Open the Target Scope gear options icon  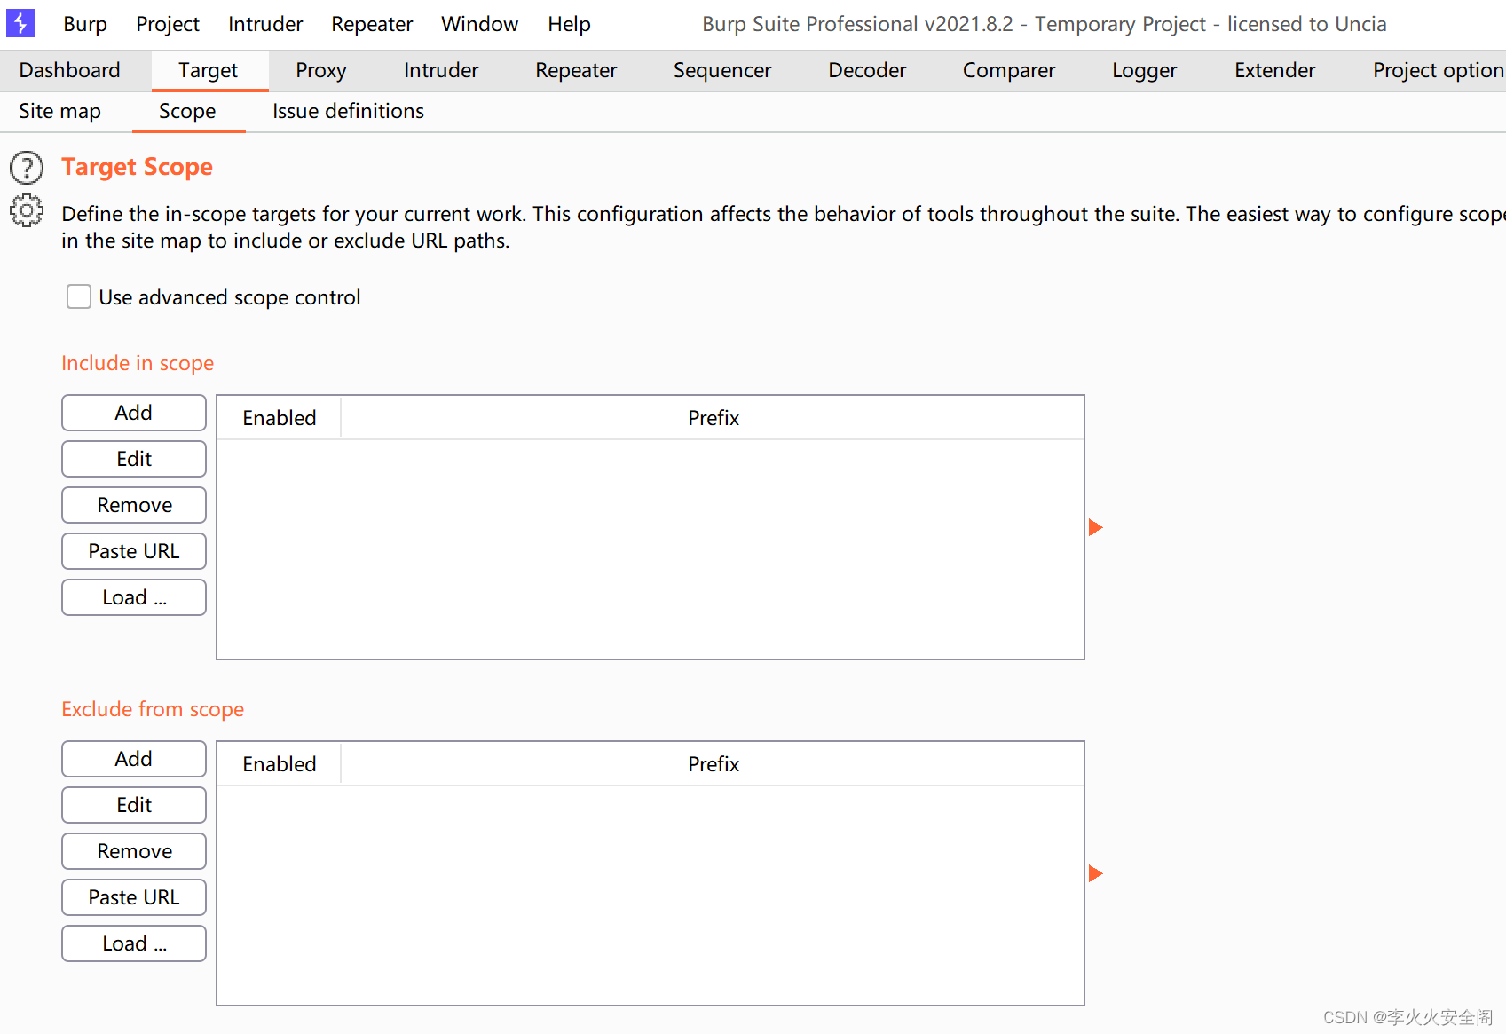27,210
